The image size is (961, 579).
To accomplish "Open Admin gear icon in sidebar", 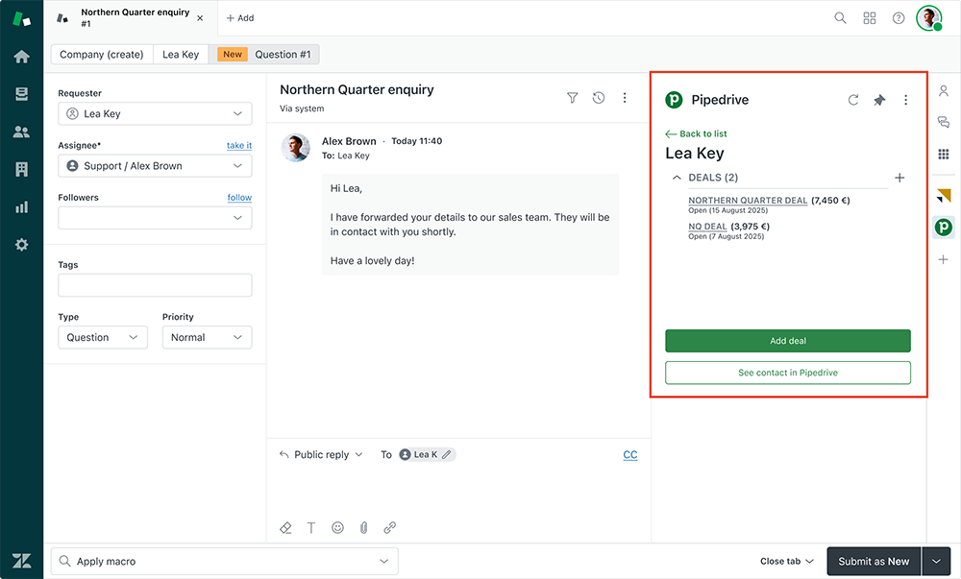I will pos(21,245).
